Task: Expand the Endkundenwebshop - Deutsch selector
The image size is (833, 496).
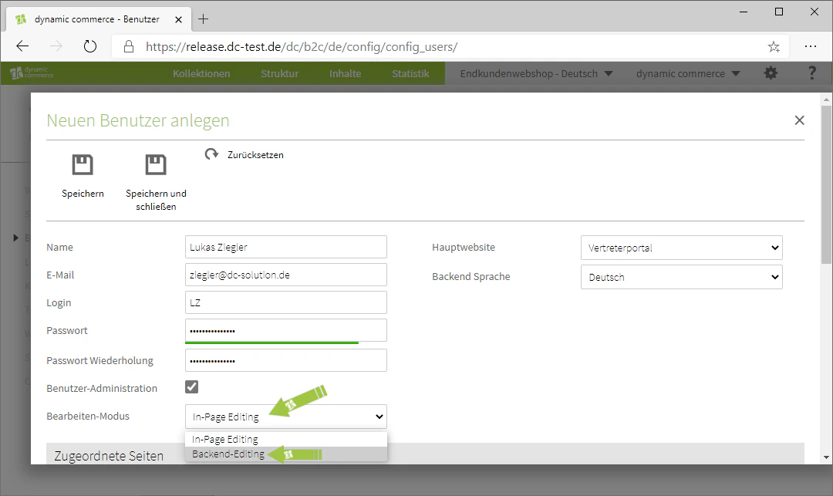Action: [536, 73]
